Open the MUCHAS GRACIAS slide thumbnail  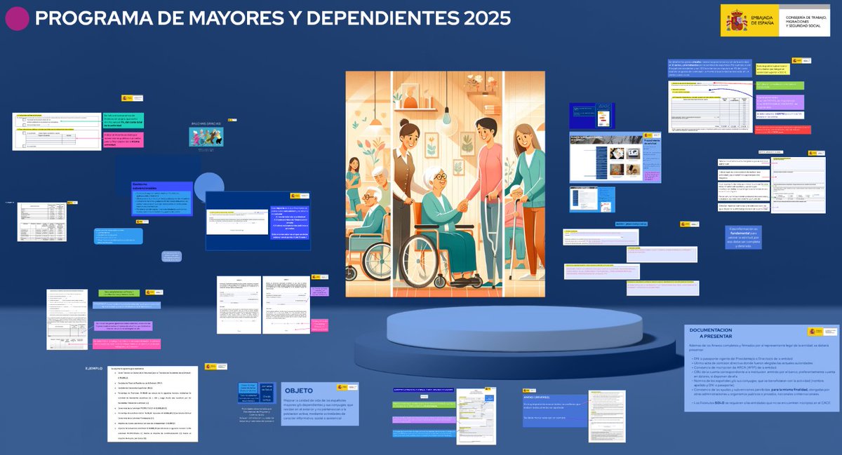[x=206, y=136]
